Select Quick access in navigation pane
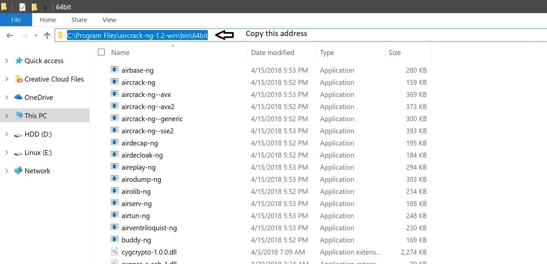The width and height of the screenshot is (547, 264). 44,61
